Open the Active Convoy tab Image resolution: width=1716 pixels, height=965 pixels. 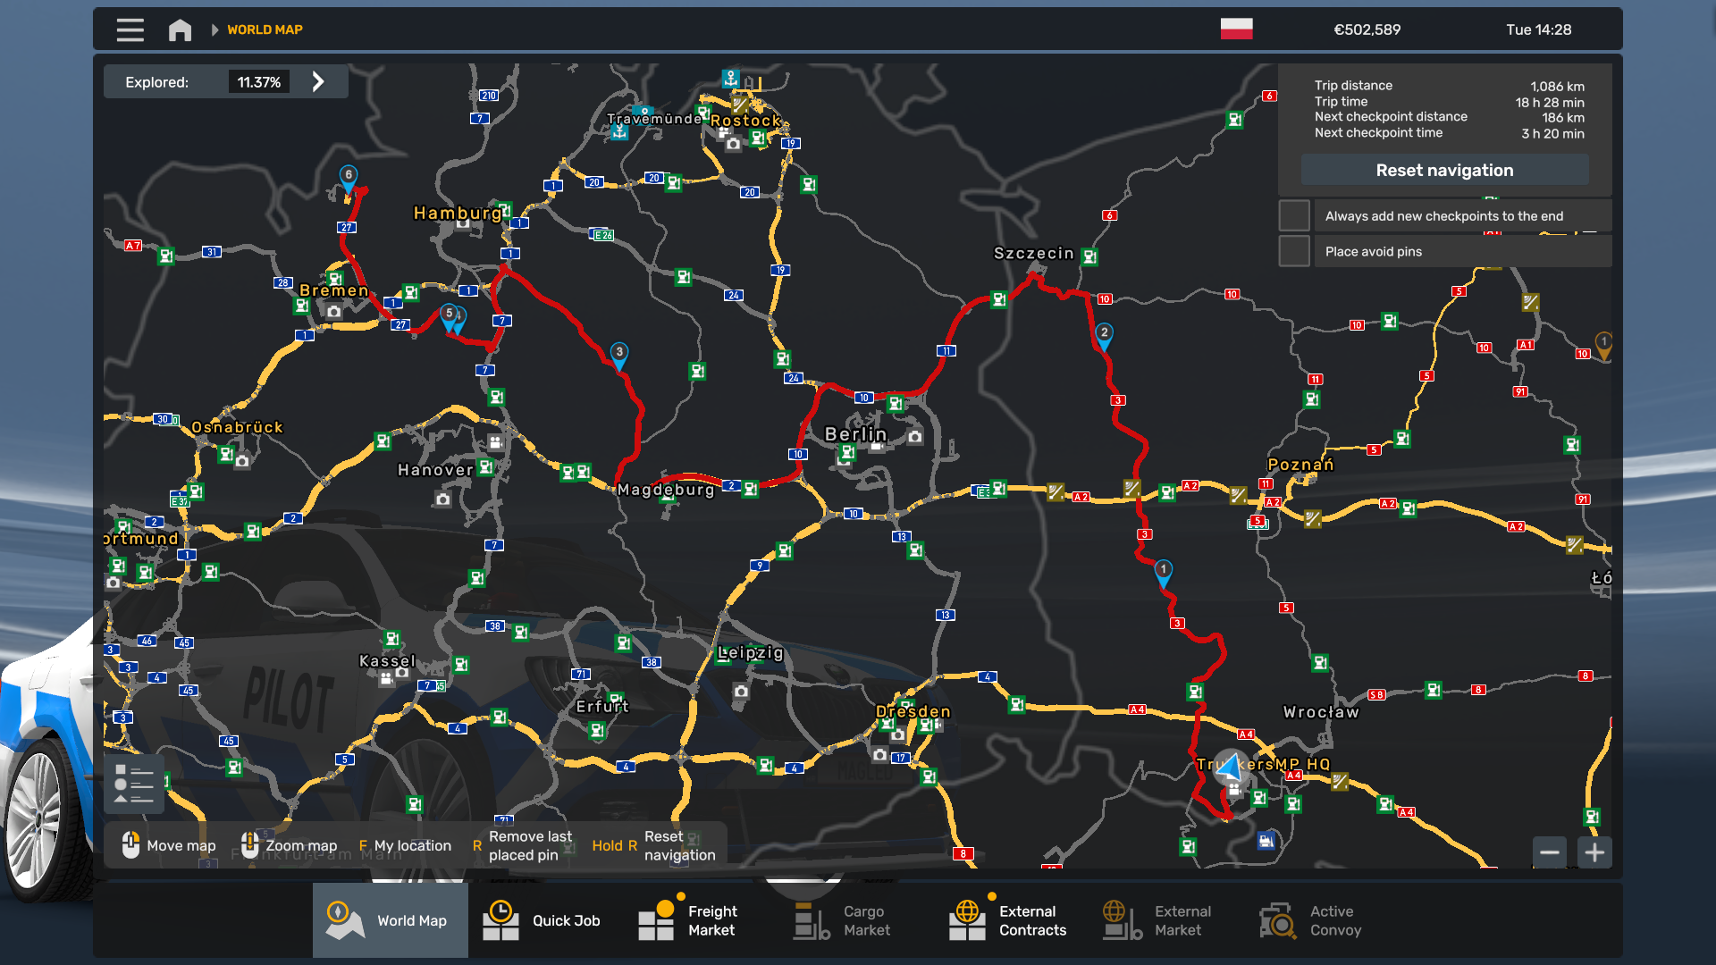(x=1323, y=920)
